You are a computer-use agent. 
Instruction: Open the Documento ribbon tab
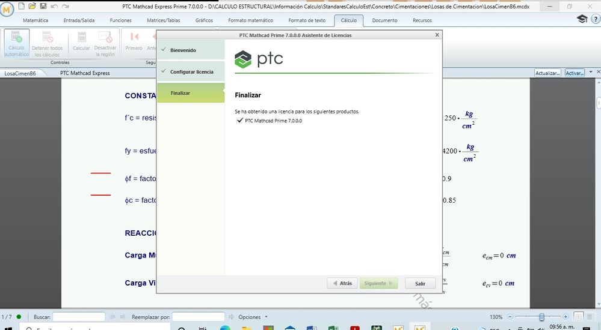click(x=384, y=20)
